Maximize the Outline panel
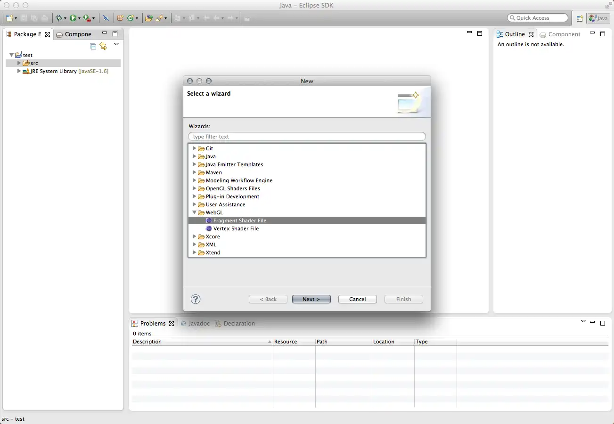The width and height of the screenshot is (614, 424). point(602,34)
